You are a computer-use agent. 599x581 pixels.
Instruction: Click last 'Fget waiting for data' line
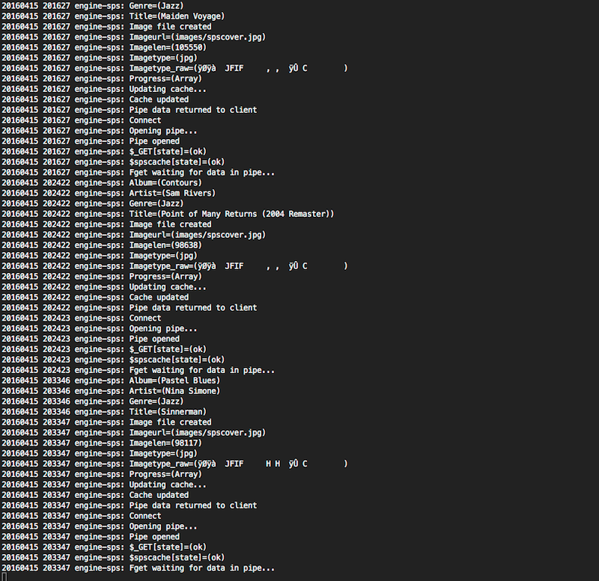click(138, 568)
